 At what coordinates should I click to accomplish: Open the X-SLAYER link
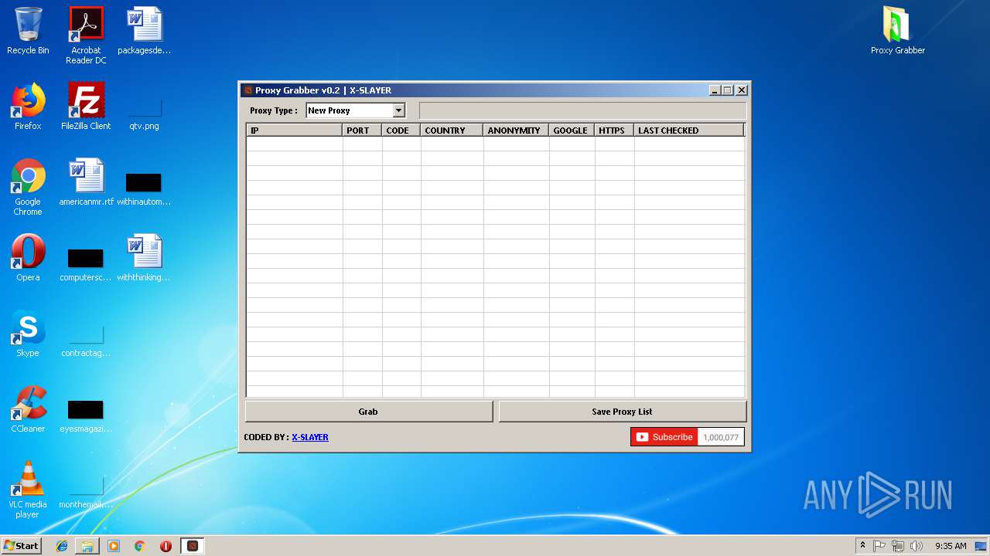(x=310, y=437)
